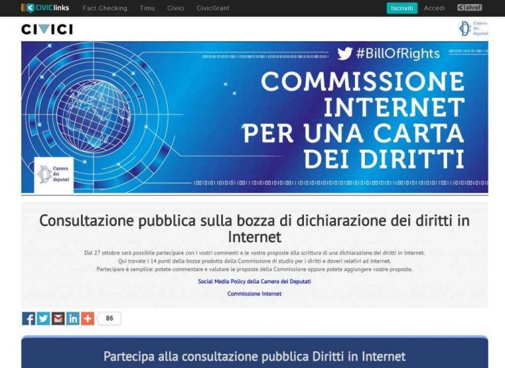Image resolution: width=505 pixels, height=368 pixels.
Task: Go to the Civici navbar item
Action: point(176,8)
